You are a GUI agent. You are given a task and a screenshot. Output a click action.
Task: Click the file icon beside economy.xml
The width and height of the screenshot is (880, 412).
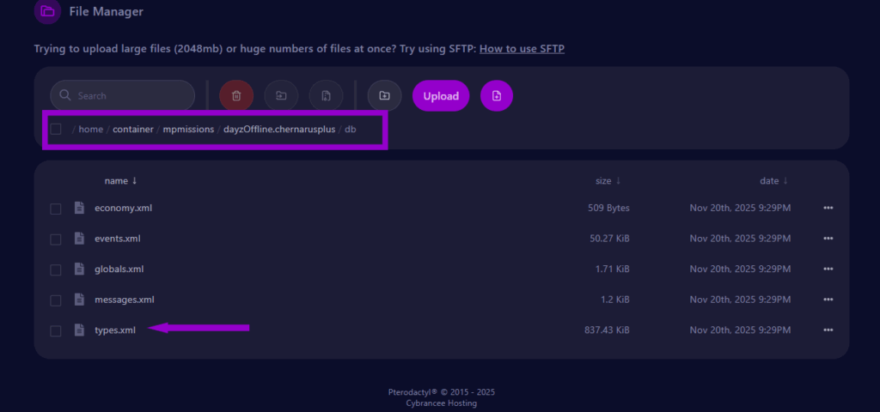coord(80,208)
